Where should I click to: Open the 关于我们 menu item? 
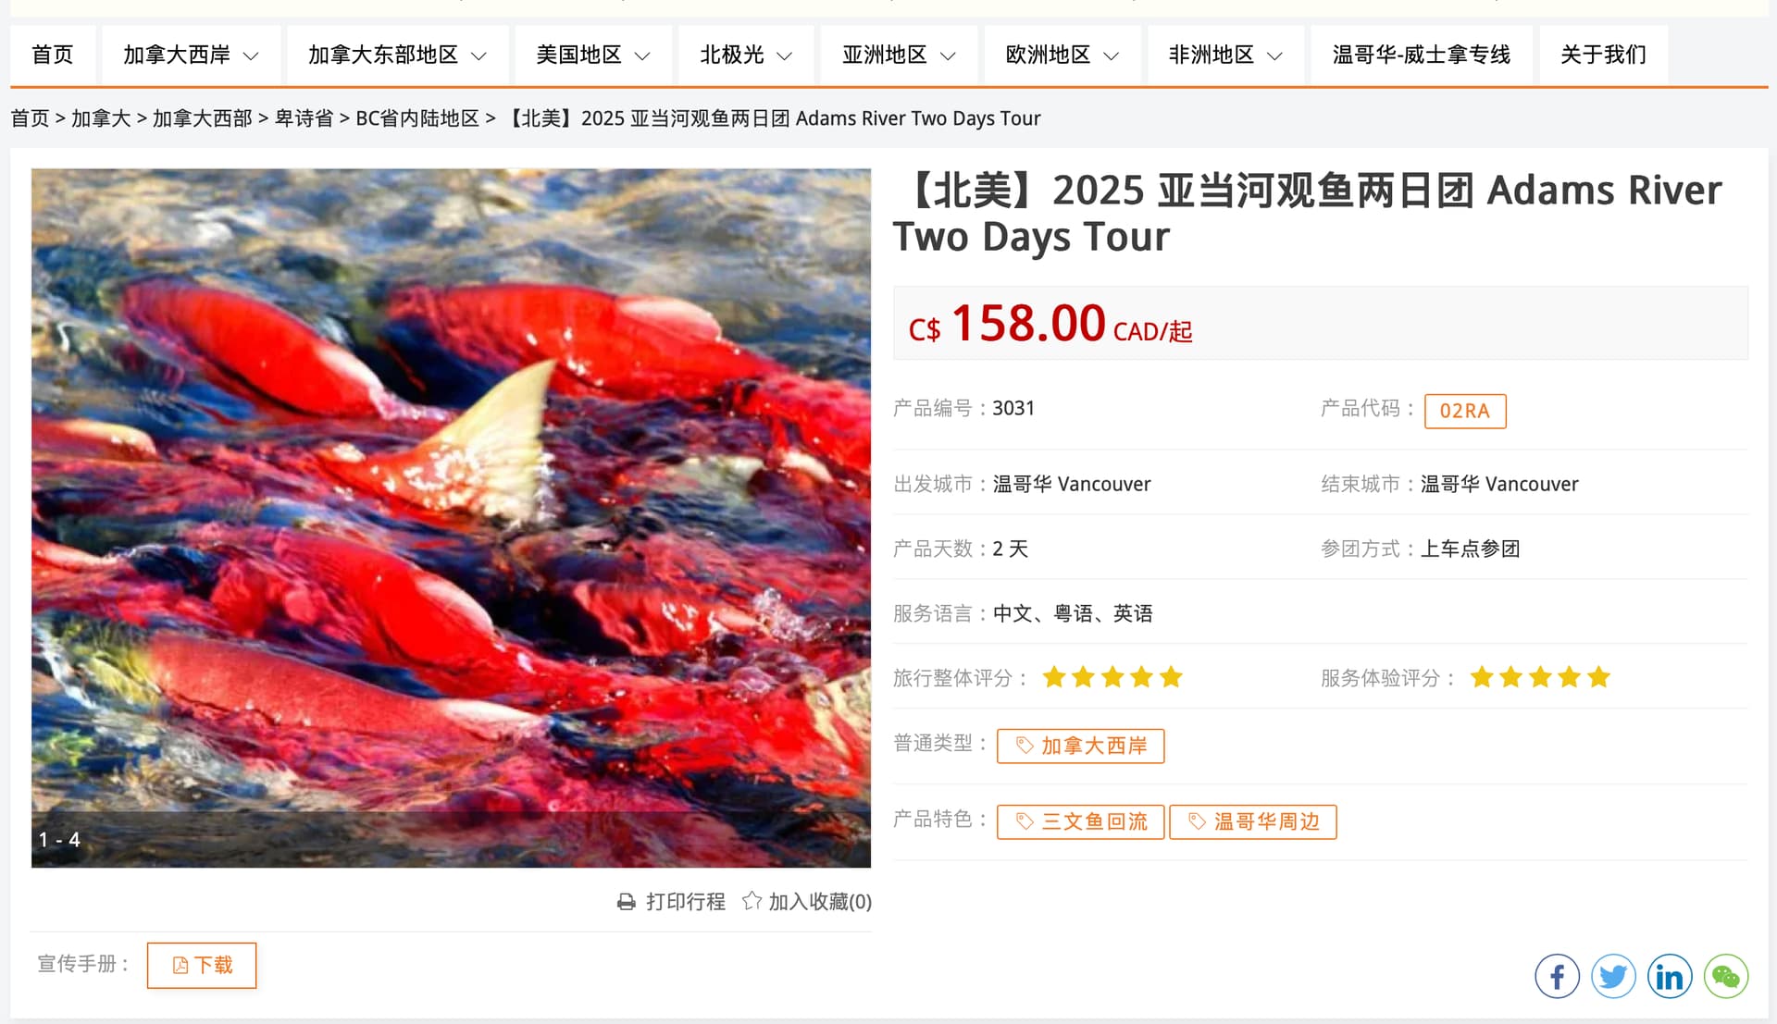pos(1604,55)
